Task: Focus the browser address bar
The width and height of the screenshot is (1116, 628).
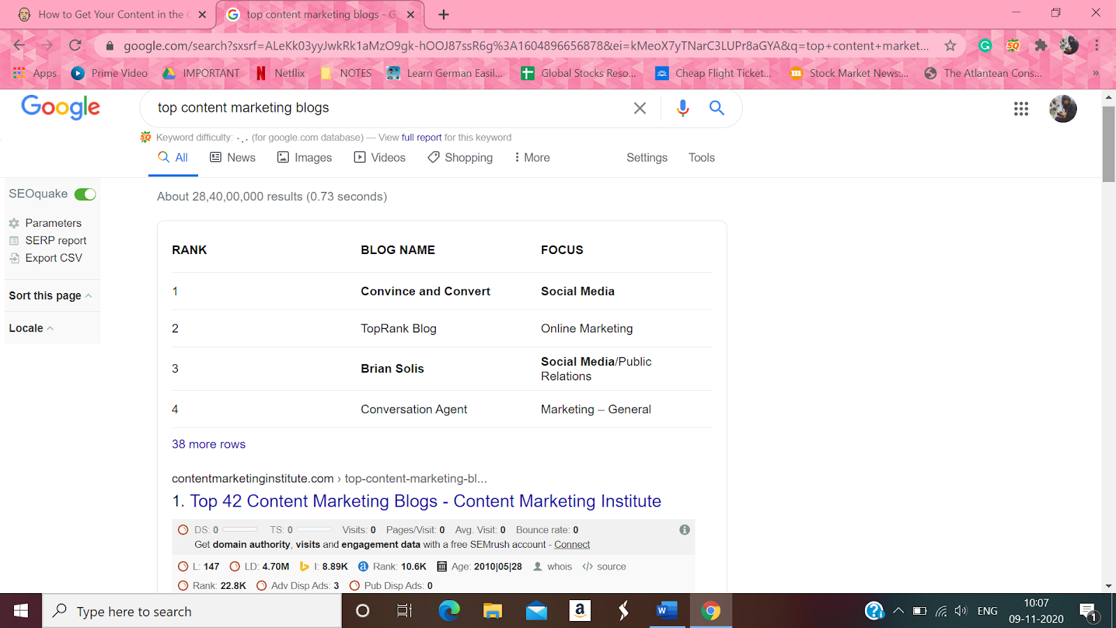Action: tap(527, 45)
